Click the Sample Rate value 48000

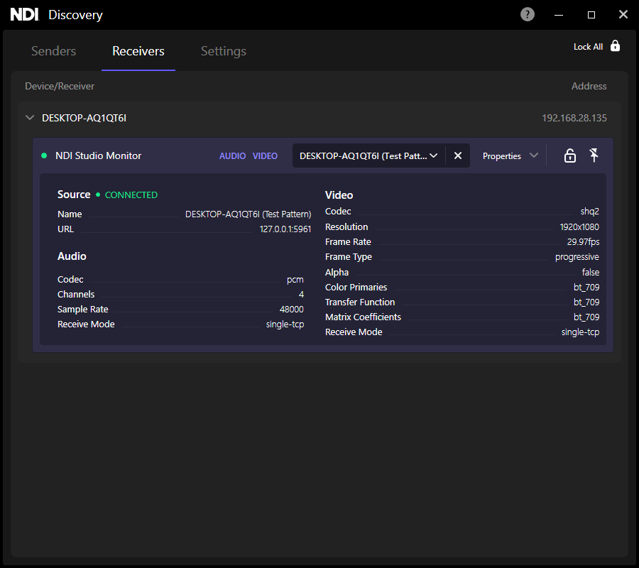point(291,310)
